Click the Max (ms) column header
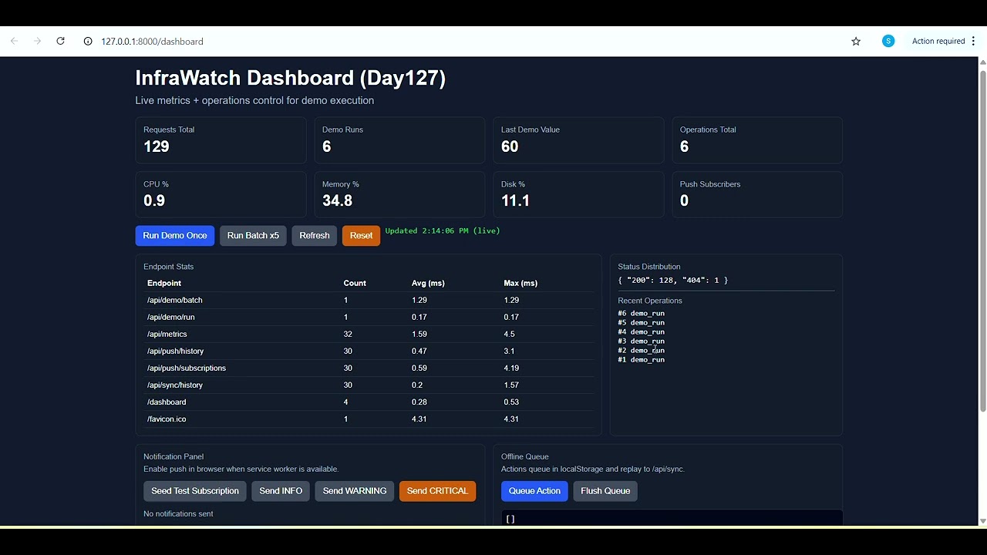Screen dimensions: 987x555 click(520, 283)
